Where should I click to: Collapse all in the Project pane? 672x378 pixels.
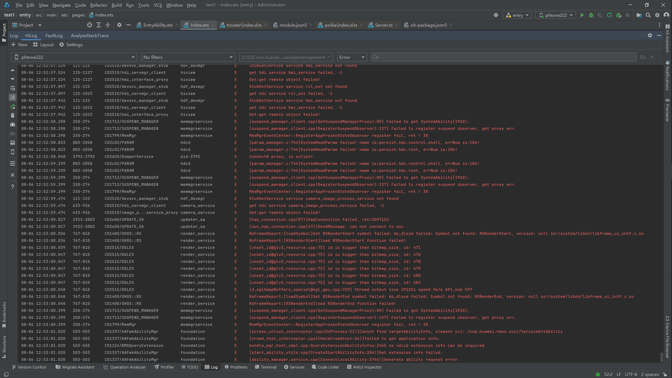(108, 25)
